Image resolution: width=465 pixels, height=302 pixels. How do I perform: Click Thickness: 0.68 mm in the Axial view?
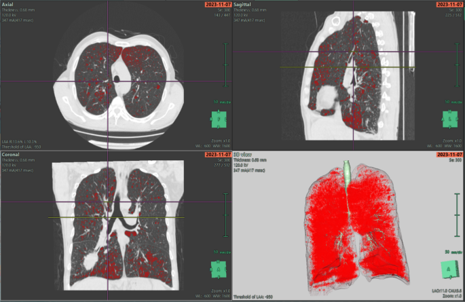coord(18,10)
